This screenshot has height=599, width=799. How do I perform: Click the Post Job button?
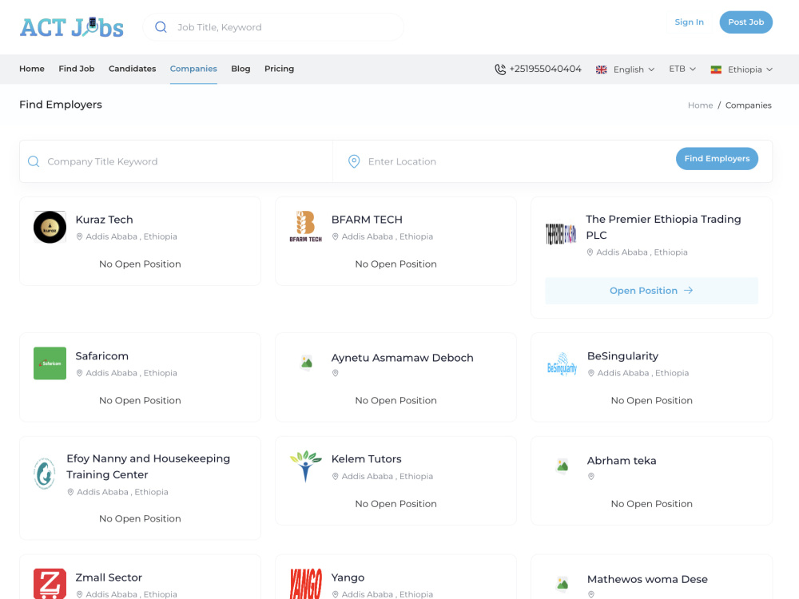(746, 22)
